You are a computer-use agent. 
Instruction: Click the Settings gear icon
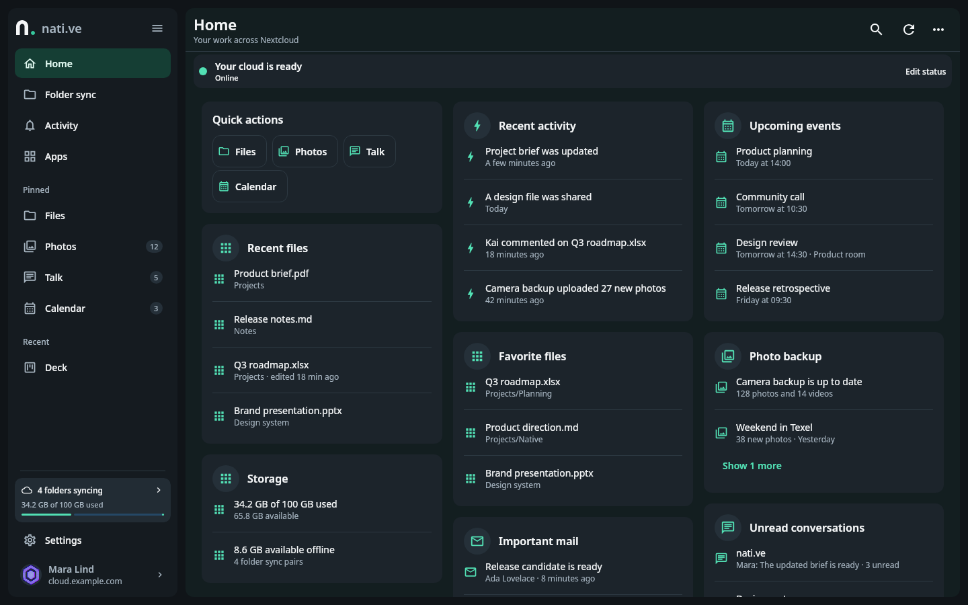[30, 540]
